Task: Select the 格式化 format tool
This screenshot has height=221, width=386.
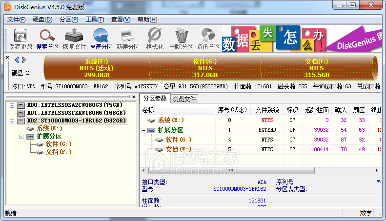Action: [155, 39]
